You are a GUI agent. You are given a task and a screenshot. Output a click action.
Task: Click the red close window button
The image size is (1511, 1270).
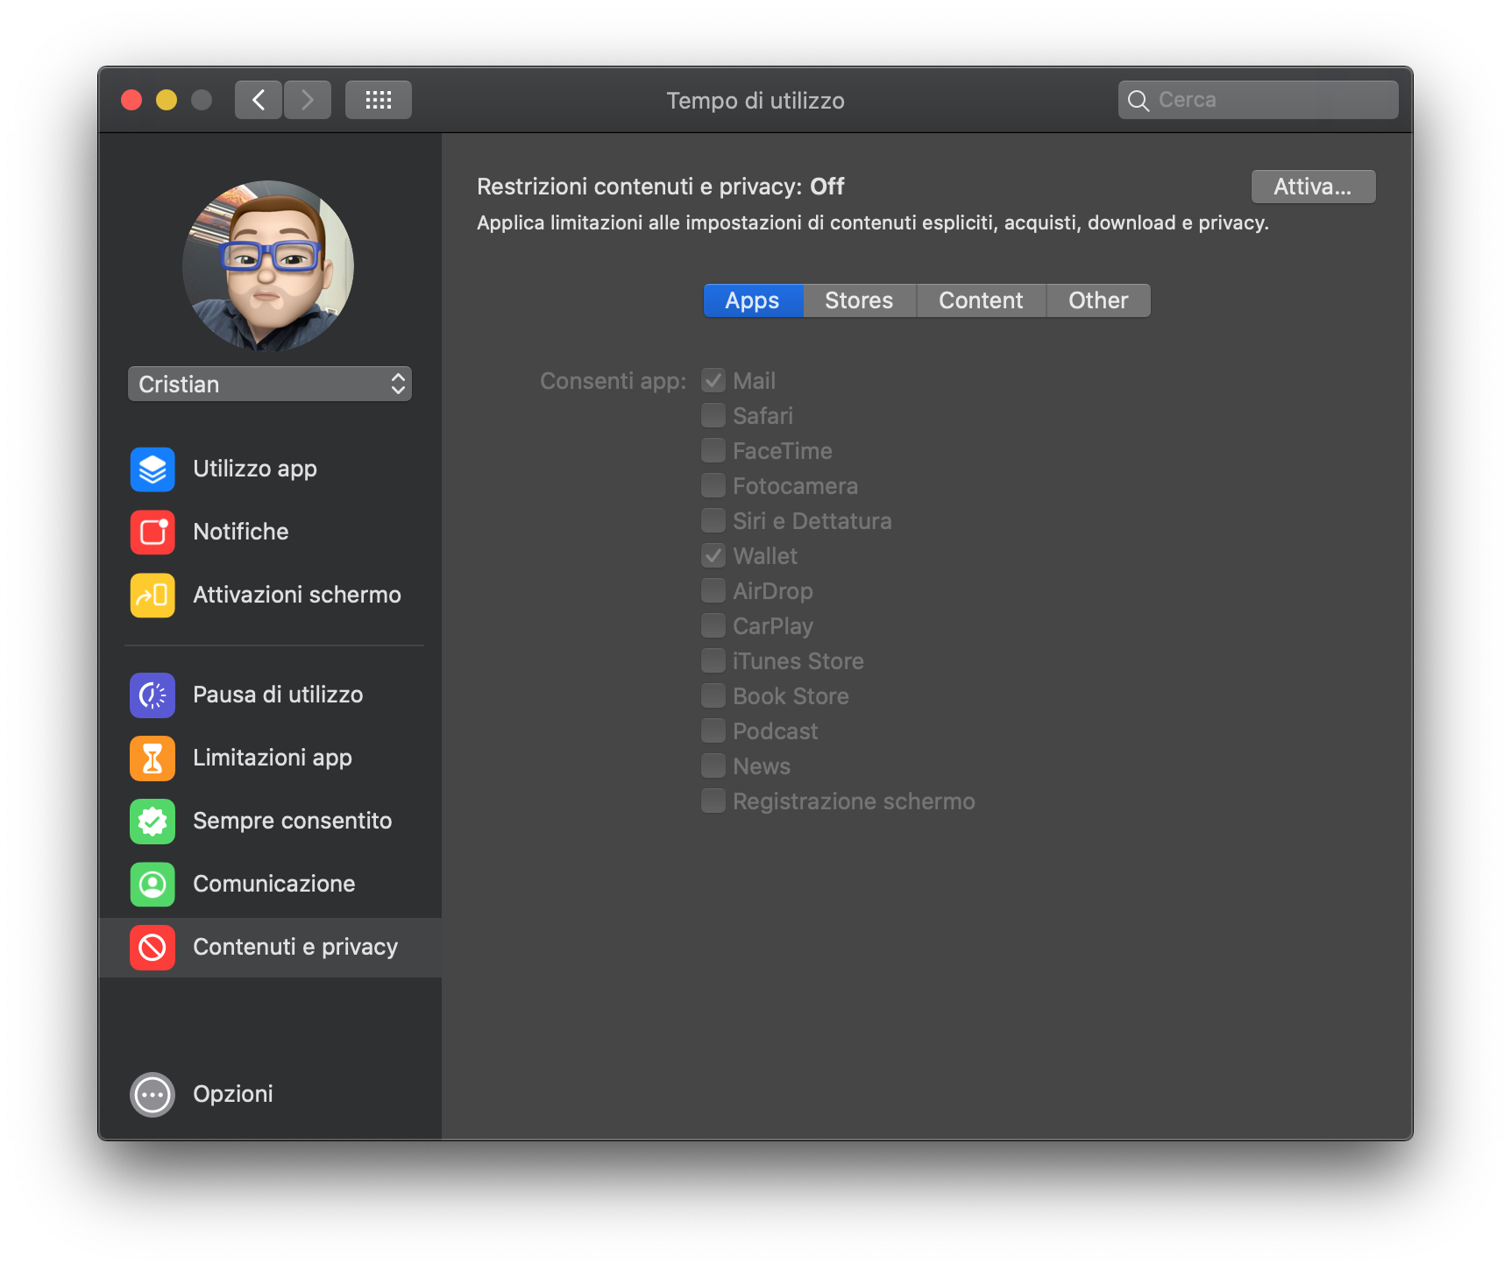pyautogui.click(x=131, y=100)
